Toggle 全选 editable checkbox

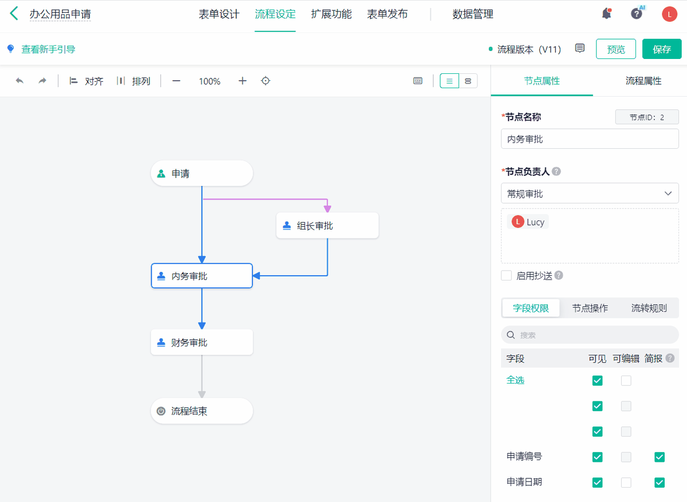626,381
